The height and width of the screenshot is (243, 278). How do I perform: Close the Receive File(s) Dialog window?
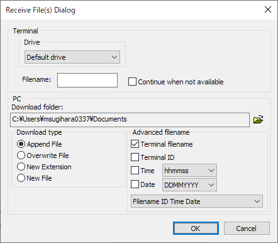(x=268, y=9)
